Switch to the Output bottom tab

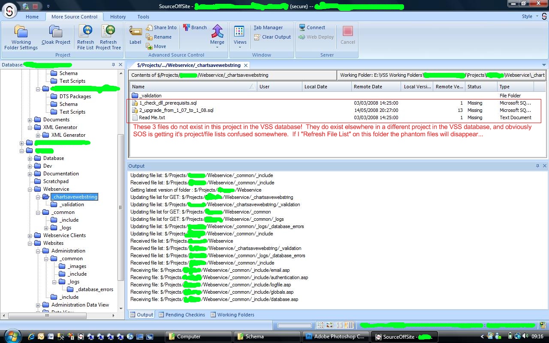pyautogui.click(x=141, y=315)
